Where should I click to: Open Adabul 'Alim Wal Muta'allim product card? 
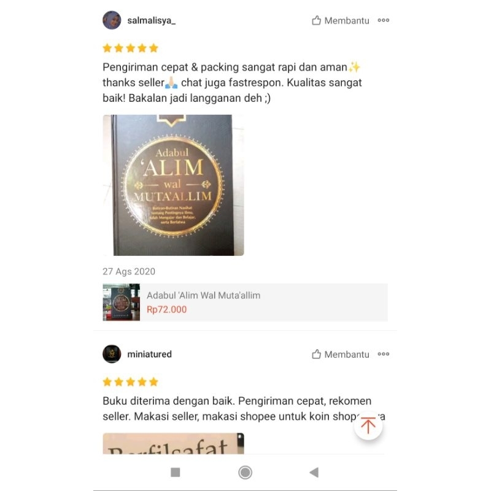point(245,302)
